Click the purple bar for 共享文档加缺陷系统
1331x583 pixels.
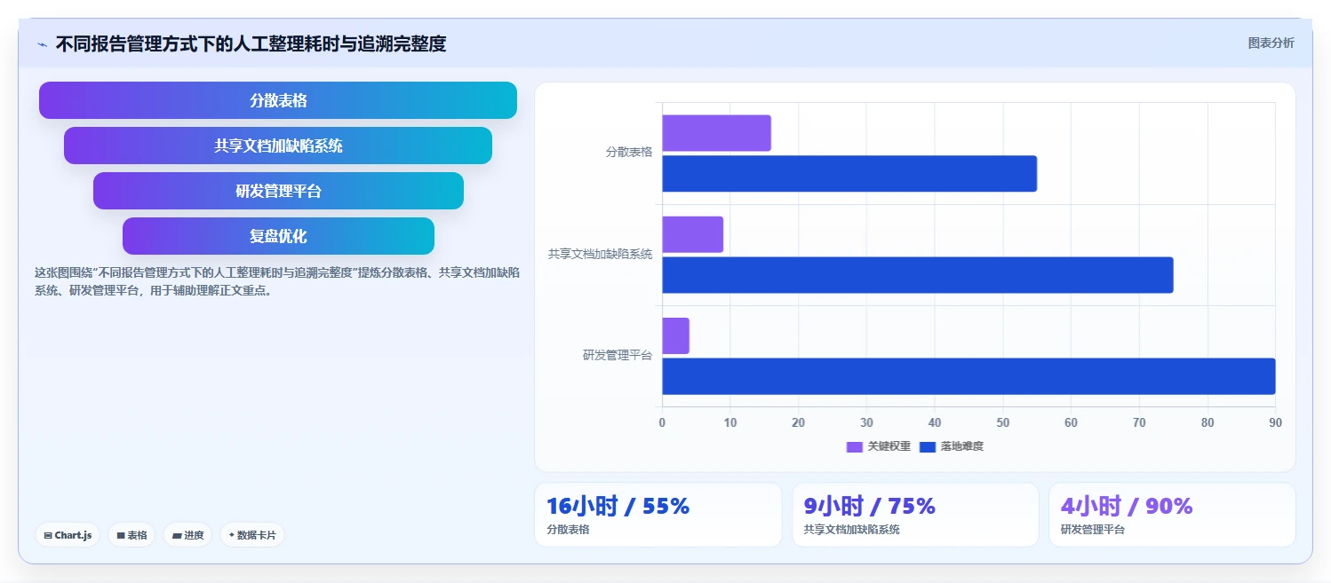coord(692,234)
